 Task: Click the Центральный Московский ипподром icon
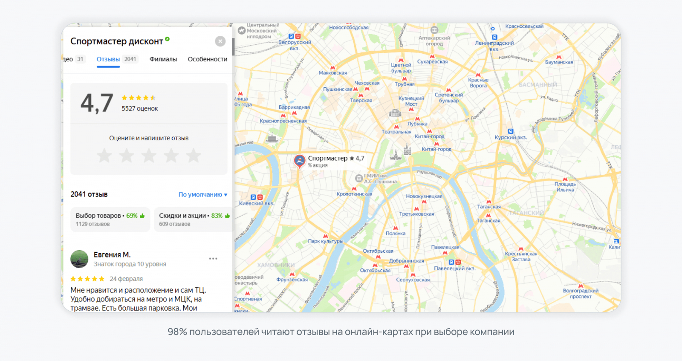tap(242, 31)
